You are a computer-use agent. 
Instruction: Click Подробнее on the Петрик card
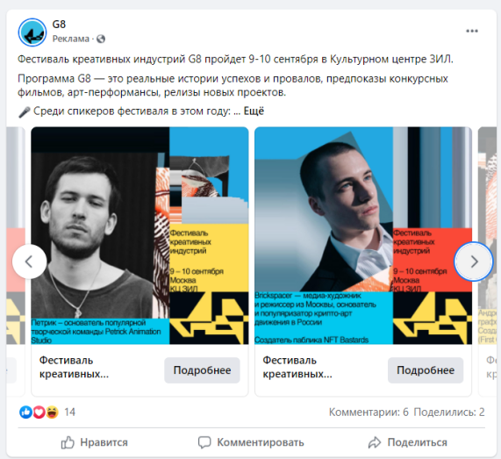point(202,370)
